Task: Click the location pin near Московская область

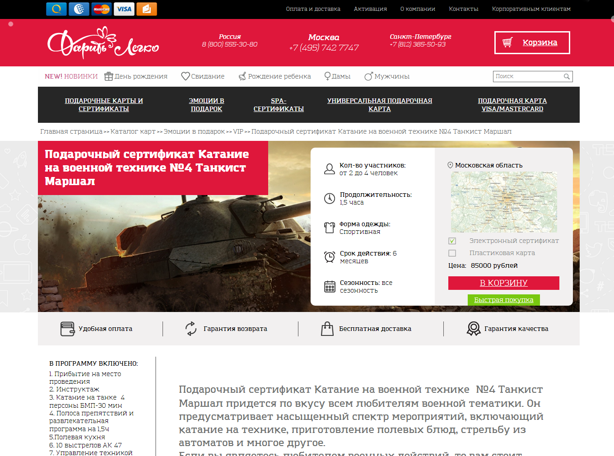Action: (x=450, y=165)
